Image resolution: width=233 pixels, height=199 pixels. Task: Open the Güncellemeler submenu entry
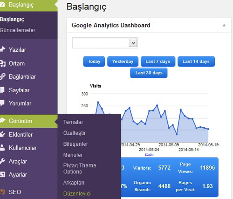click(x=18, y=30)
